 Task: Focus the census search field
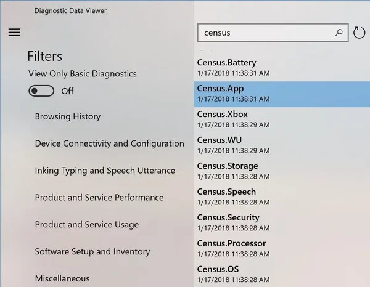click(x=273, y=33)
